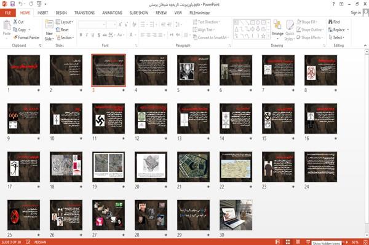Click spell check icon in status bar

coord(28,242)
